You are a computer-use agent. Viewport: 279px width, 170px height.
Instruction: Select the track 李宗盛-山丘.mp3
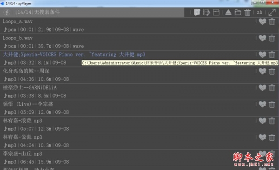pyautogui.click(x=22, y=154)
